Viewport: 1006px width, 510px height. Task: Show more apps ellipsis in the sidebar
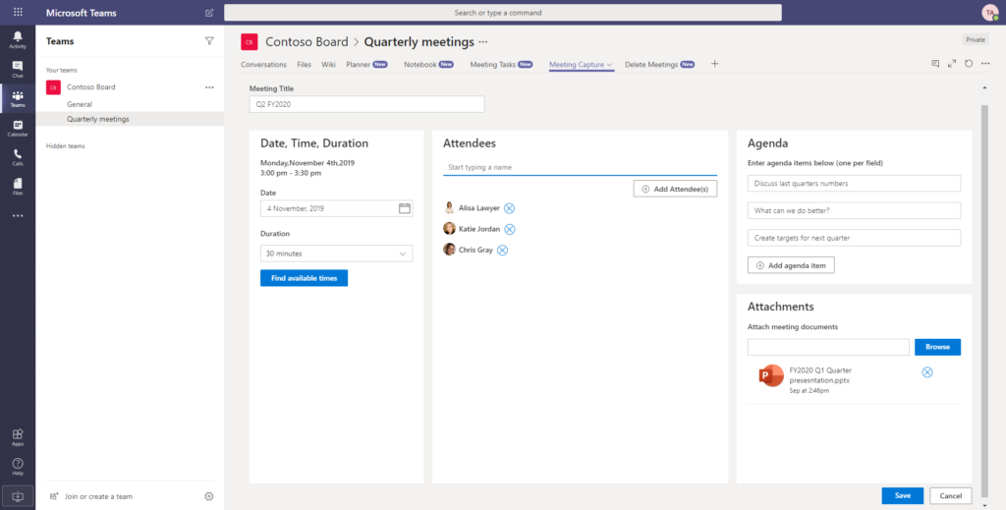(x=18, y=216)
